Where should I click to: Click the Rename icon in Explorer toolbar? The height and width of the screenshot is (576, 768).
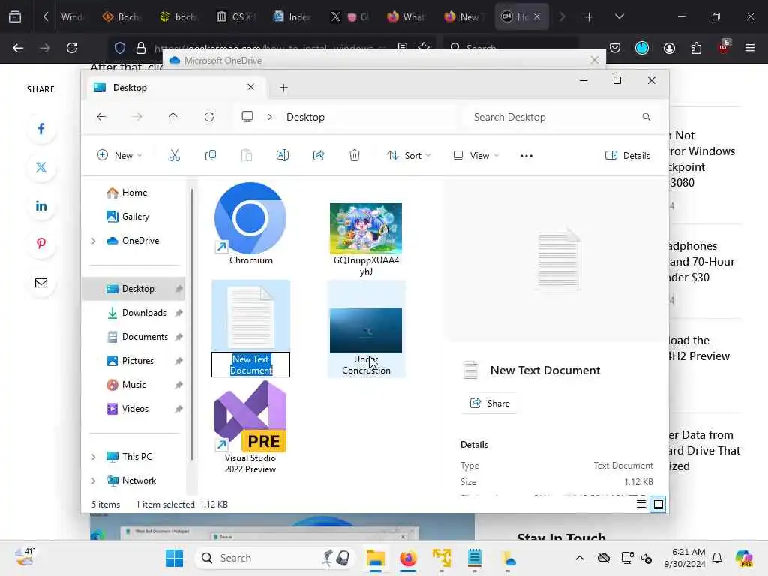pyautogui.click(x=283, y=156)
